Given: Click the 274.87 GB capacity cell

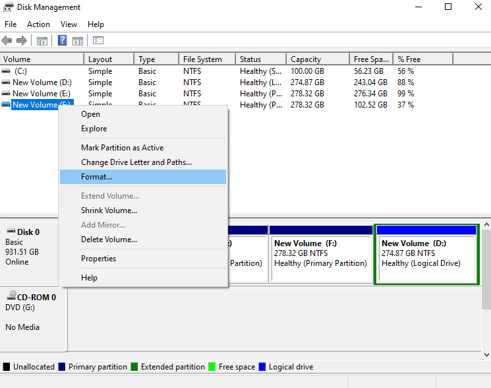Looking at the screenshot, I should [307, 82].
